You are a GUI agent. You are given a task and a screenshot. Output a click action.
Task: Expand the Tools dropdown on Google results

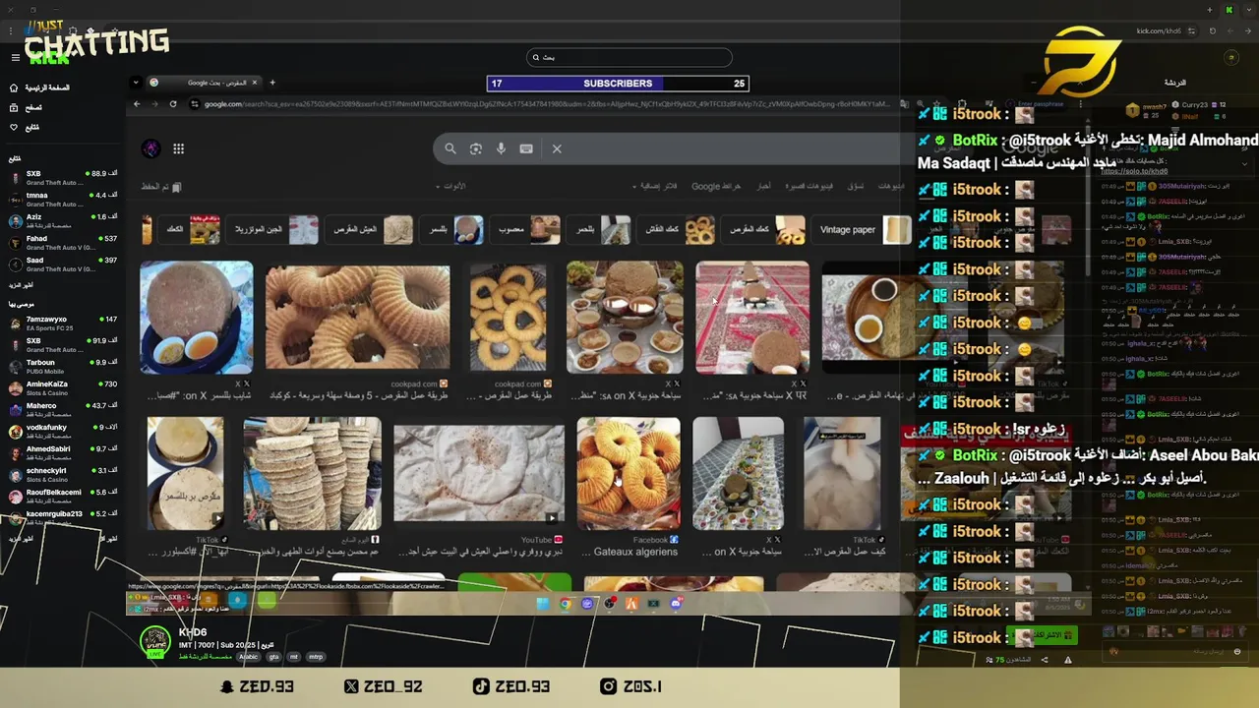[x=452, y=186]
